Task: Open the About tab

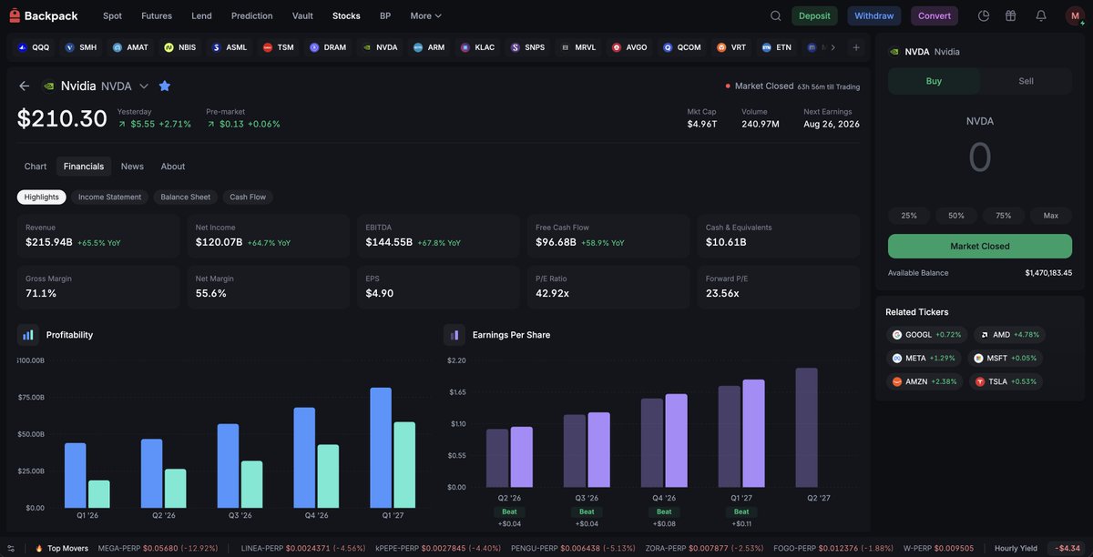Action: [173, 167]
